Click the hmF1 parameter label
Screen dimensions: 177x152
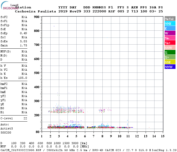click(x=4, y=88)
